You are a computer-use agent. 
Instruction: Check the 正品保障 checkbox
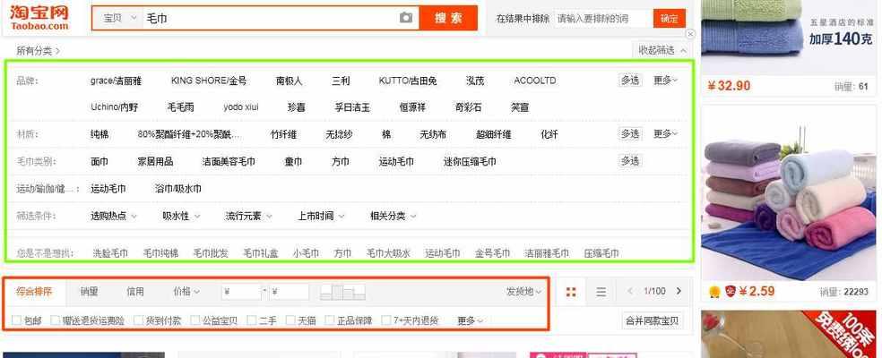pos(330,320)
